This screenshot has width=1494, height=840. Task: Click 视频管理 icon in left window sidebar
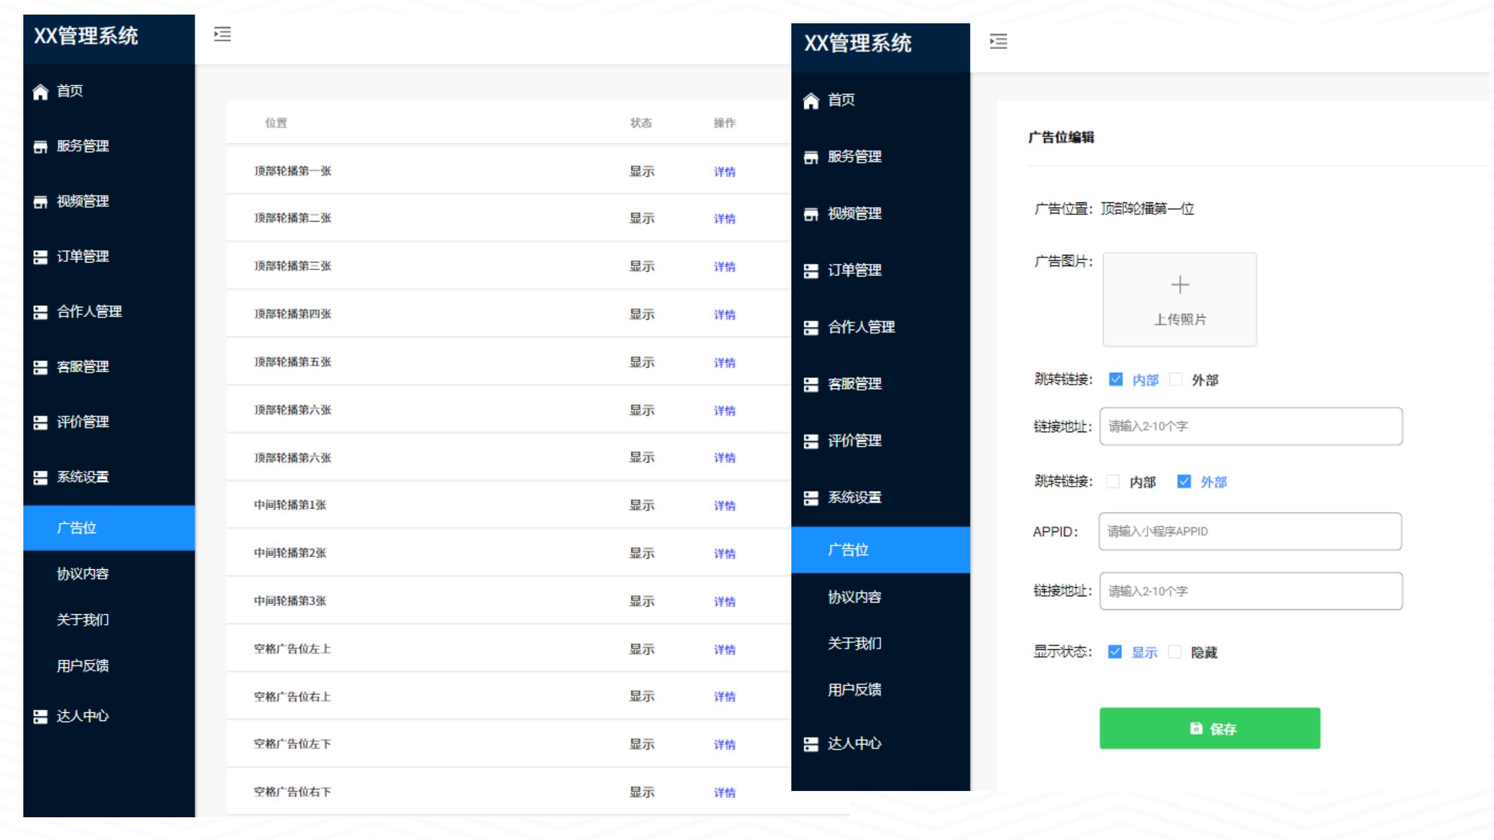[x=40, y=202]
